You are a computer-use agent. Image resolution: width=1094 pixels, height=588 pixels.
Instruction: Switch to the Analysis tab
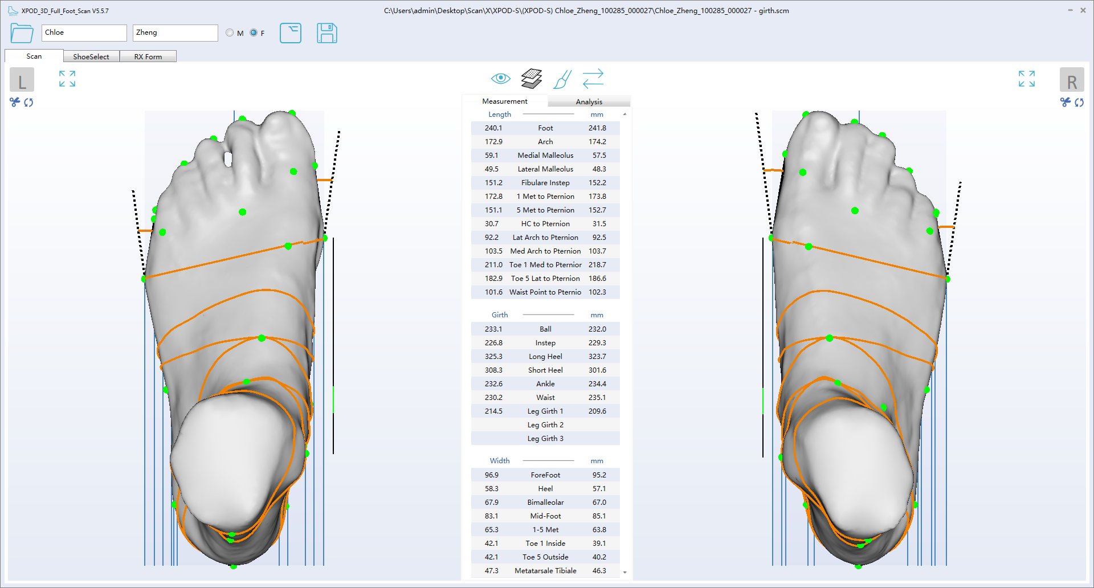[589, 101]
